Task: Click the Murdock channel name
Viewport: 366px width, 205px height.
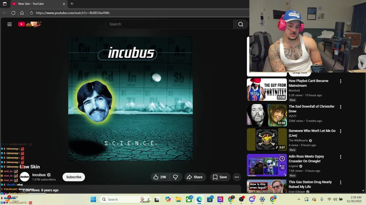Action: [x=294, y=91]
